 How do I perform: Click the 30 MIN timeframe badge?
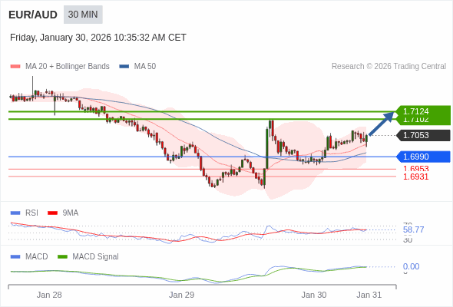tap(83, 15)
